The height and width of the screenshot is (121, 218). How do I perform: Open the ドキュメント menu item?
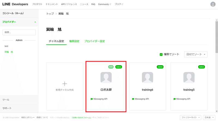click(x=52, y=4)
